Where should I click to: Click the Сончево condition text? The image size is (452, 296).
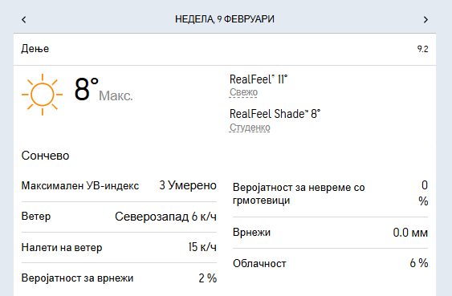[x=45, y=156]
